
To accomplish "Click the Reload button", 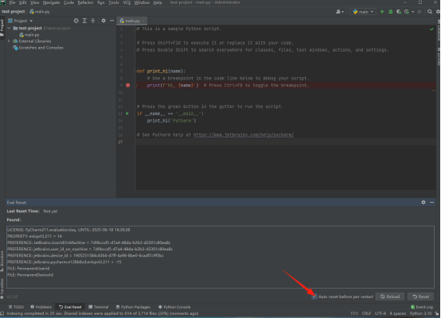I will (390, 297).
